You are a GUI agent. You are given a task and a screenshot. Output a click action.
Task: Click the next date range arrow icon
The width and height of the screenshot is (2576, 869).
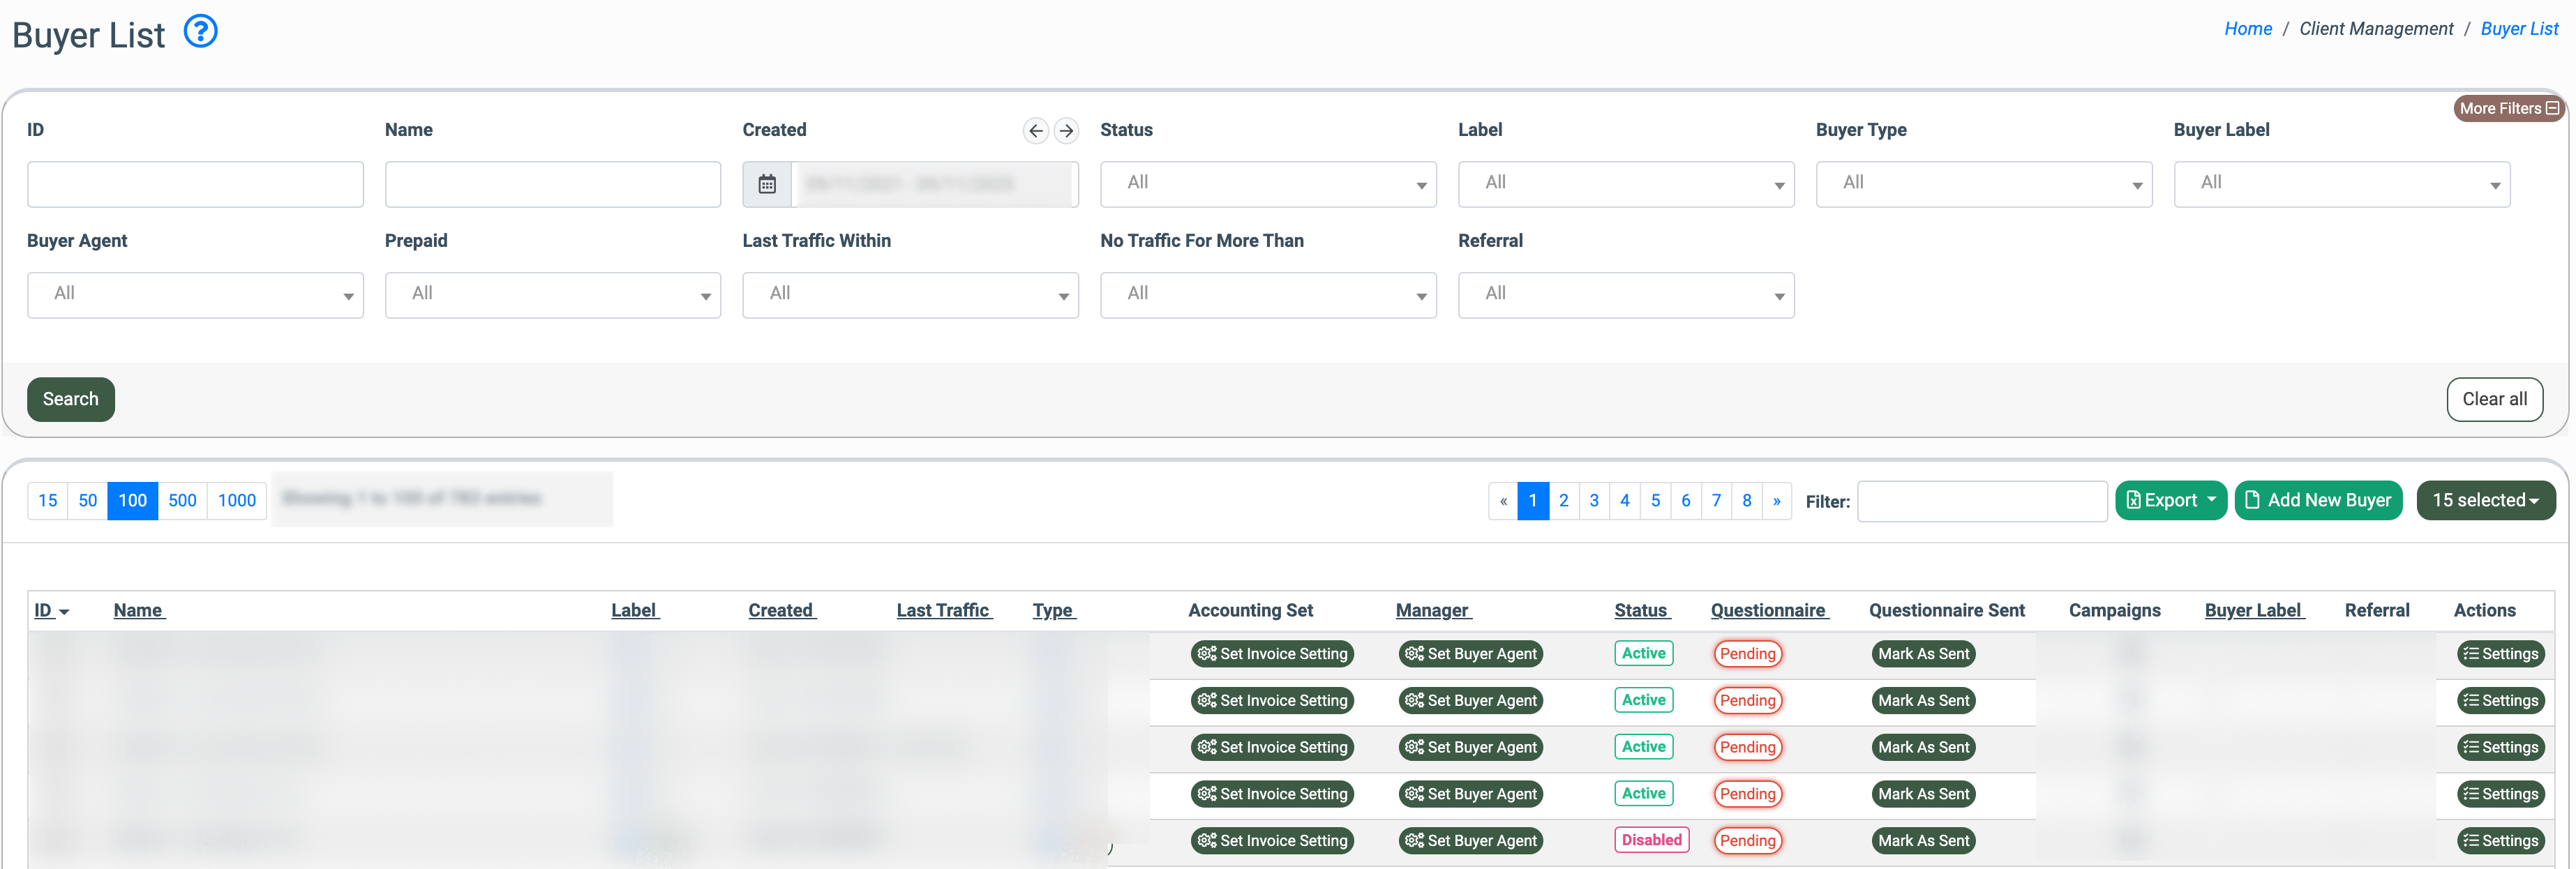[1066, 131]
